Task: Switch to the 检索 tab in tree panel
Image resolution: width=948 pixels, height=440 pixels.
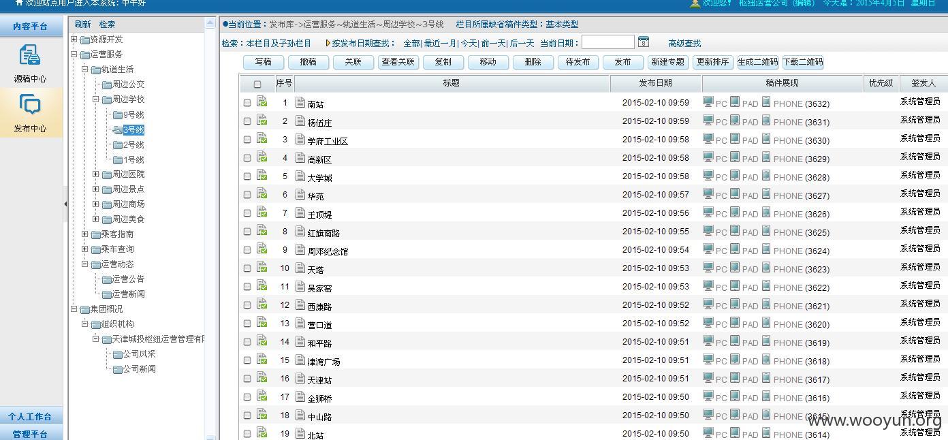Action: (107, 24)
